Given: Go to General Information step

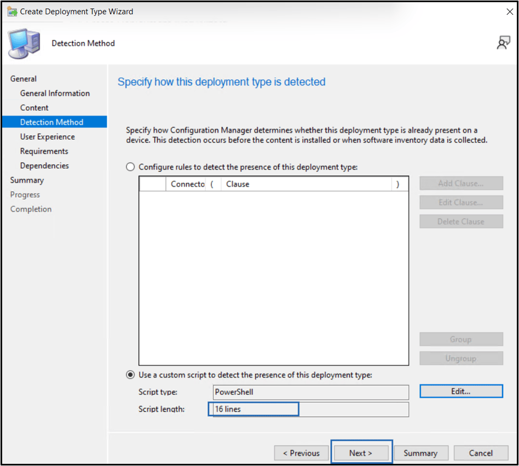Looking at the screenshot, I should point(55,93).
